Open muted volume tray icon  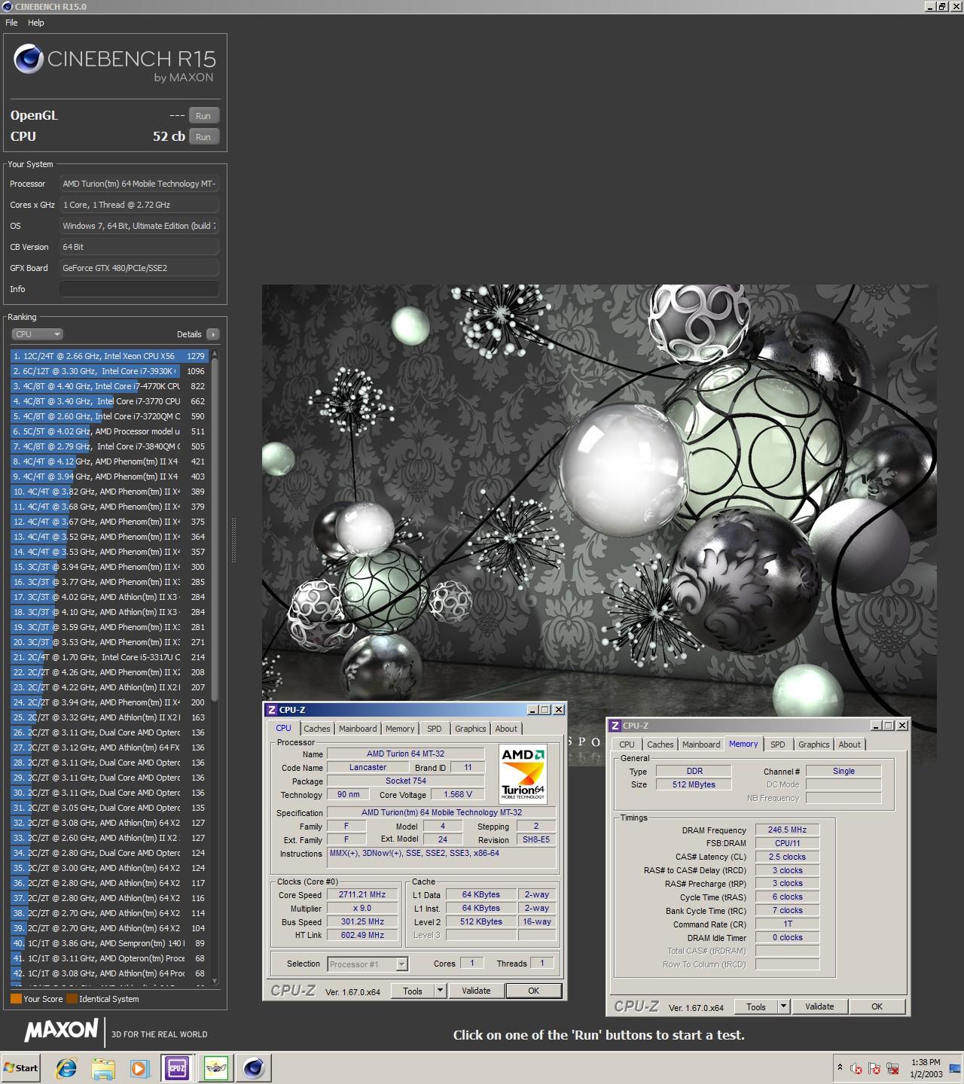(x=856, y=1068)
